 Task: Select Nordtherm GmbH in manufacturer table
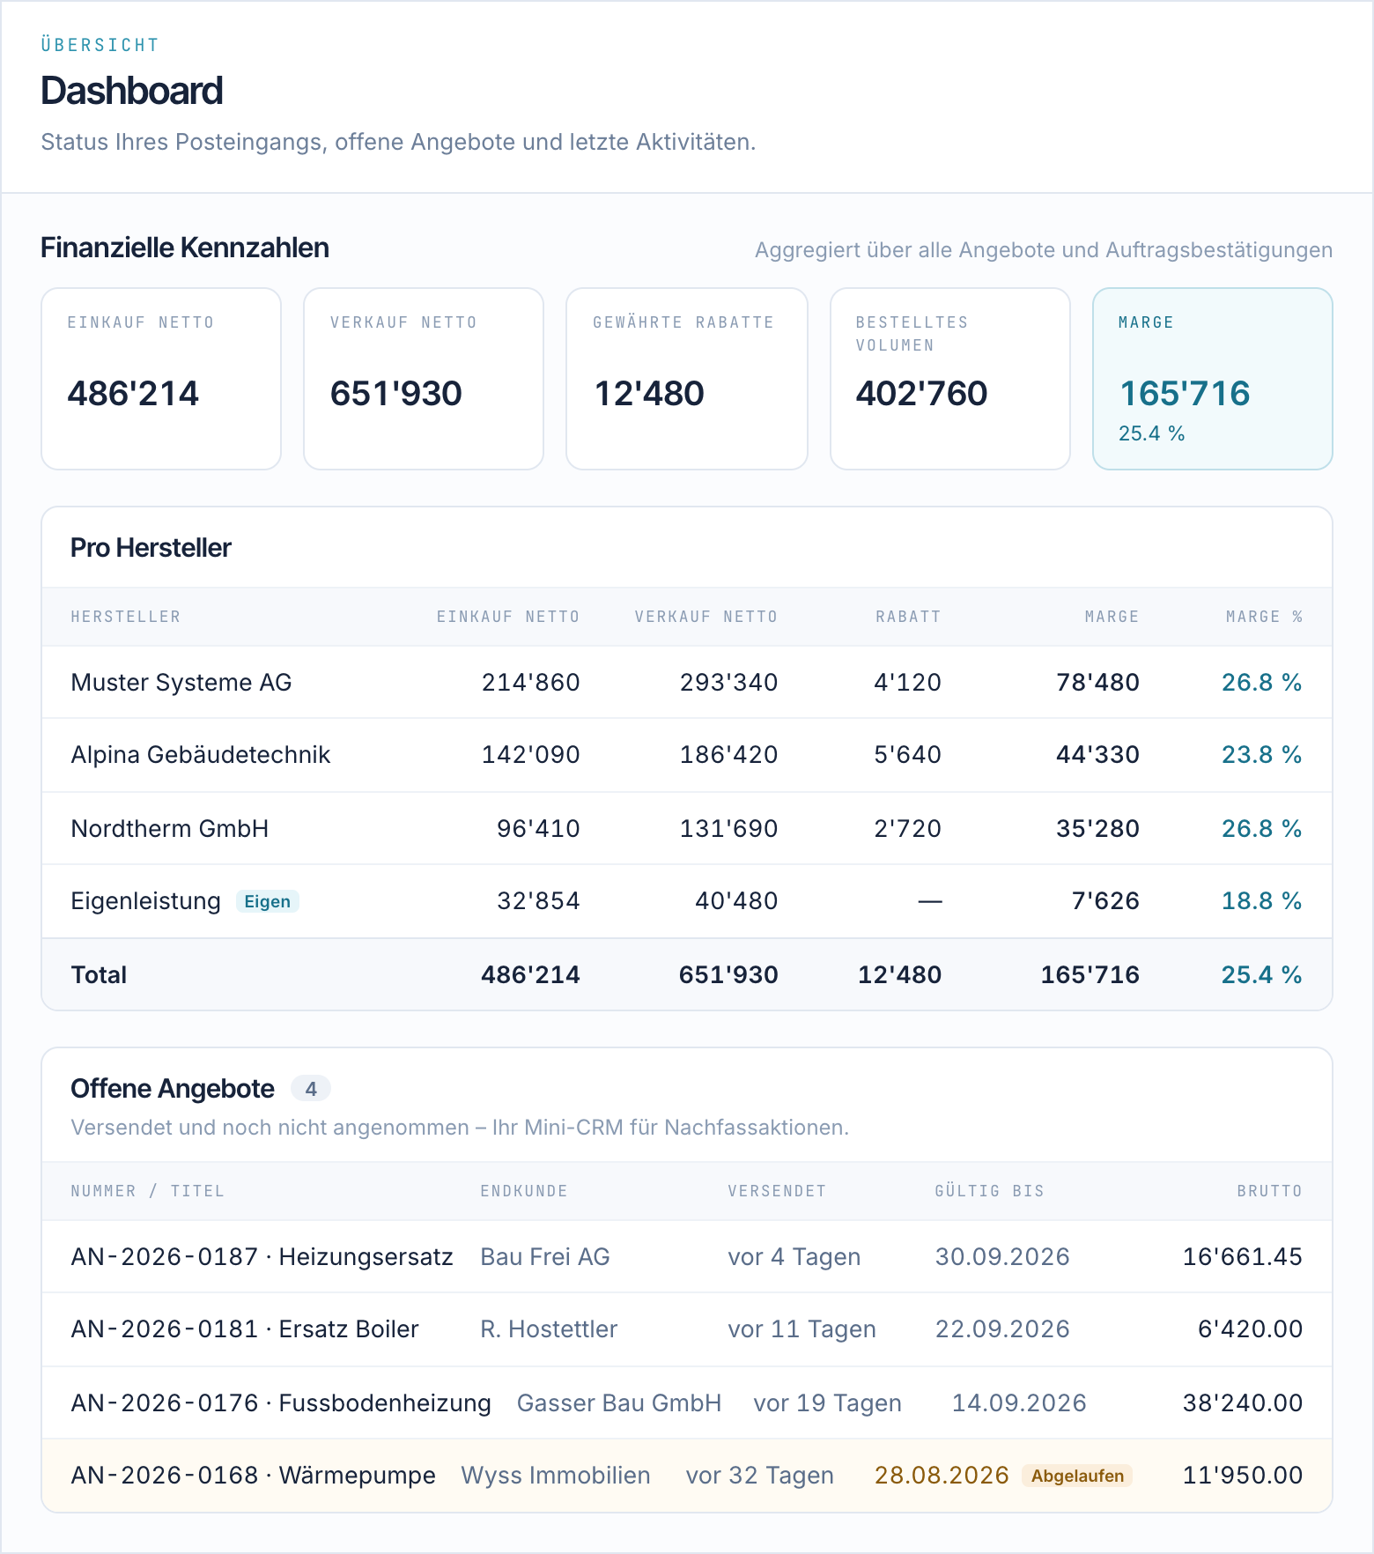(x=170, y=829)
